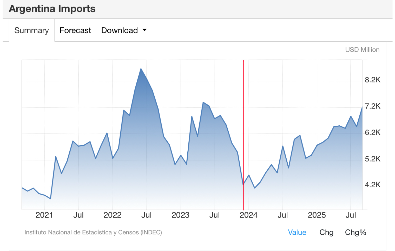Screen dimensions: 395x251
Task: Open the Download dropdown menu
Action: pyautogui.click(x=120, y=30)
